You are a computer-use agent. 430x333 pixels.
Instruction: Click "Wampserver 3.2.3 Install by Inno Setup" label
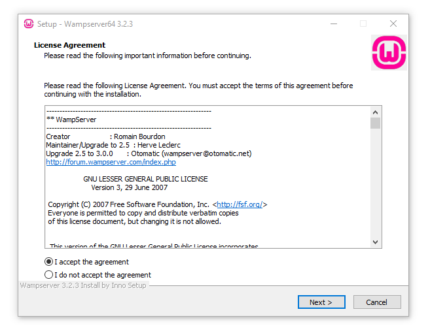coord(83,285)
